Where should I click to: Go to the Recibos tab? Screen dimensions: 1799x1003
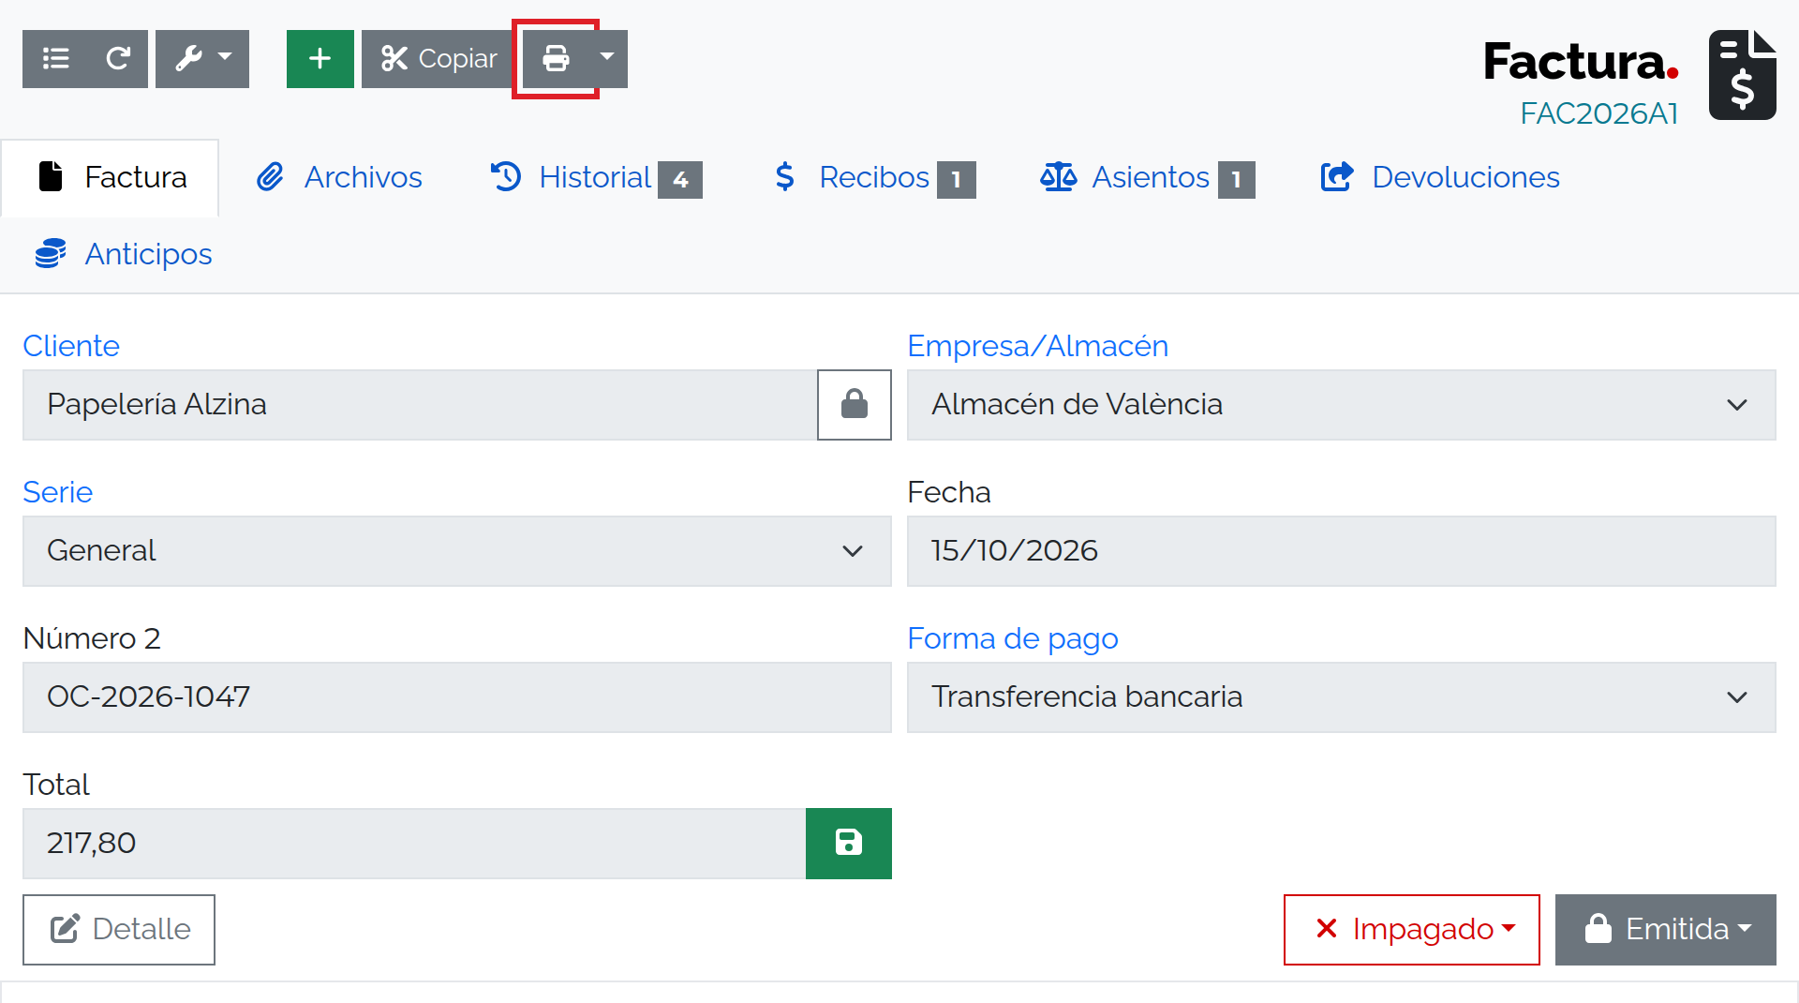pyautogui.click(x=873, y=178)
